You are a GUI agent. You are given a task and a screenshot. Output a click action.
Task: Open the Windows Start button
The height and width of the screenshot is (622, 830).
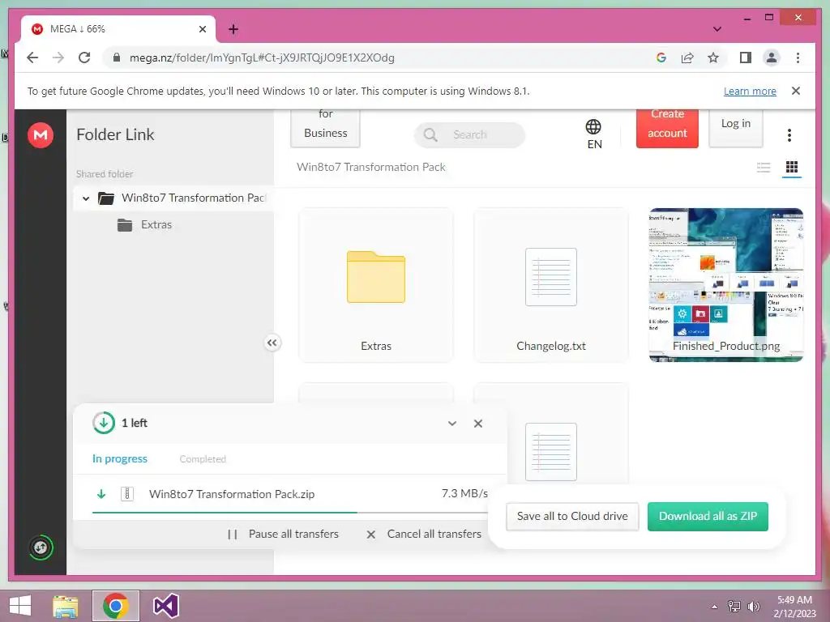pyautogui.click(x=20, y=606)
